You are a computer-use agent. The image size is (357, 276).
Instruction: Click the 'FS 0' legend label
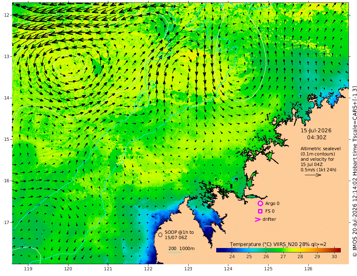pyautogui.click(x=270, y=211)
